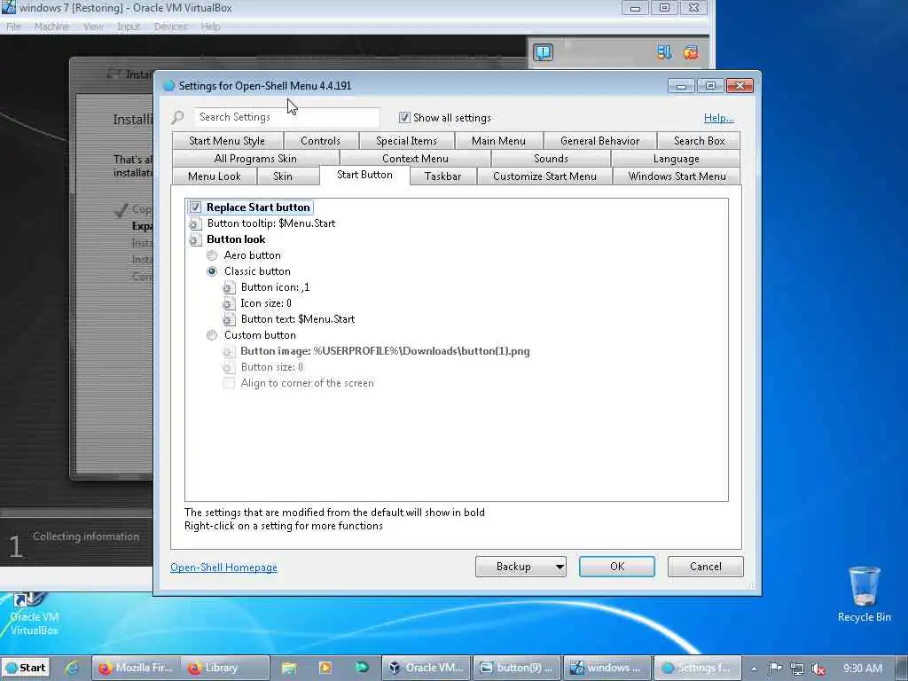Open Devices menu in VirtualBox window
This screenshot has height=681, width=908.
171,27
